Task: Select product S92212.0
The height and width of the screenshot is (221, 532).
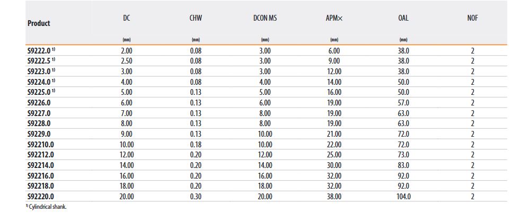Action: (40, 155)
